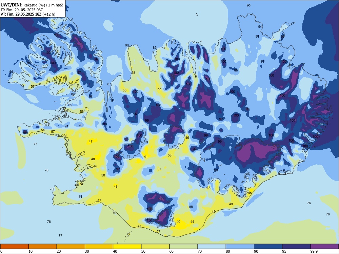Choose the 95–99.9 navy legend swatch
Image resolution: width=339 pixels, height=254 pixels.
coord(296,247)
